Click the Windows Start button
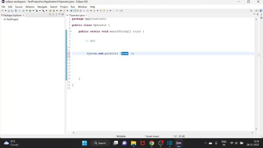Image resolution: width=263 pixels, height=148 pixels. pyautogui.click(x=85, y=143)
